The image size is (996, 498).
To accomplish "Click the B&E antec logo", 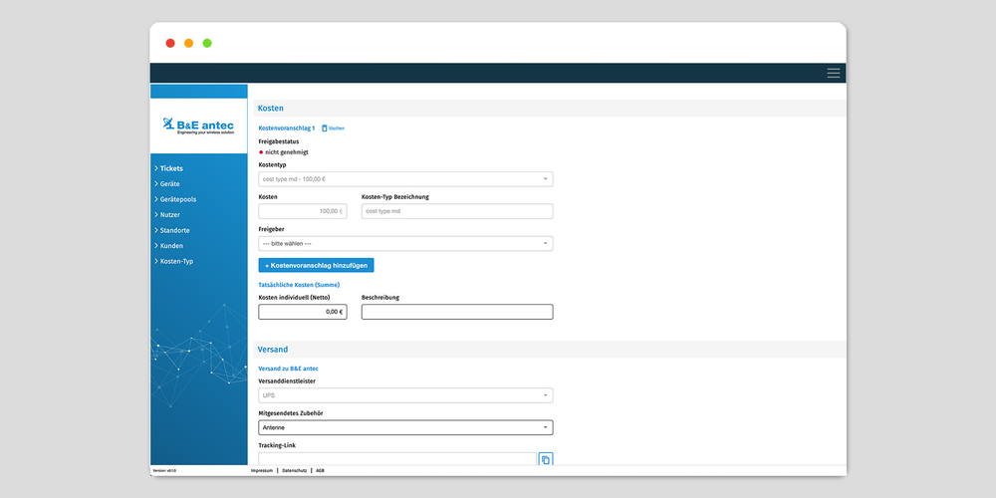I will tap(198, 125).
